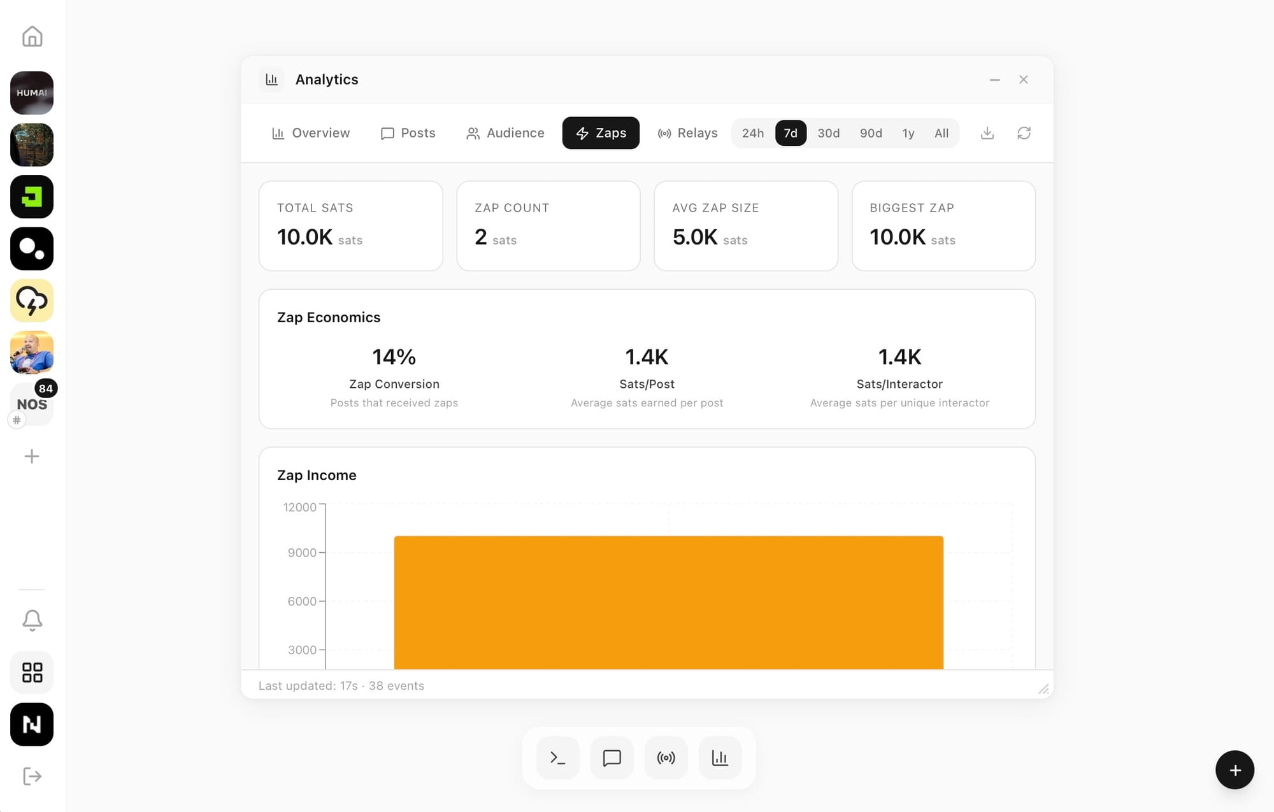Add new item with sidebar plus
The width and height of the screenshot is (1274, 812).
[x=32, y=456]
